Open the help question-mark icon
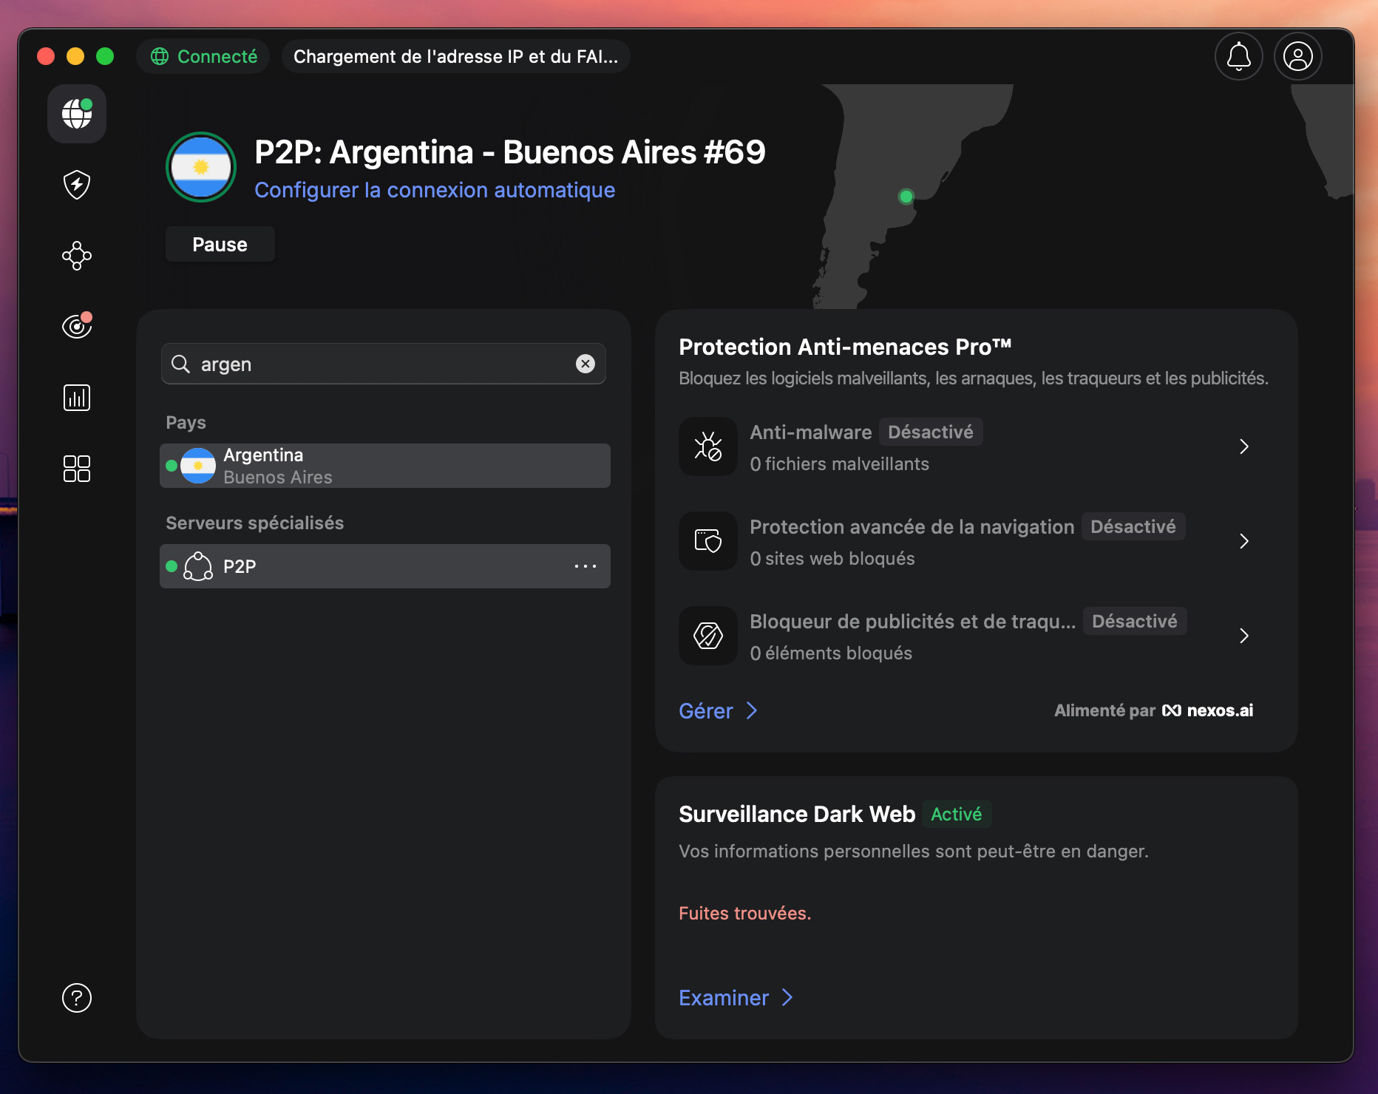The image size is (1378, 1094). (76, 998)
